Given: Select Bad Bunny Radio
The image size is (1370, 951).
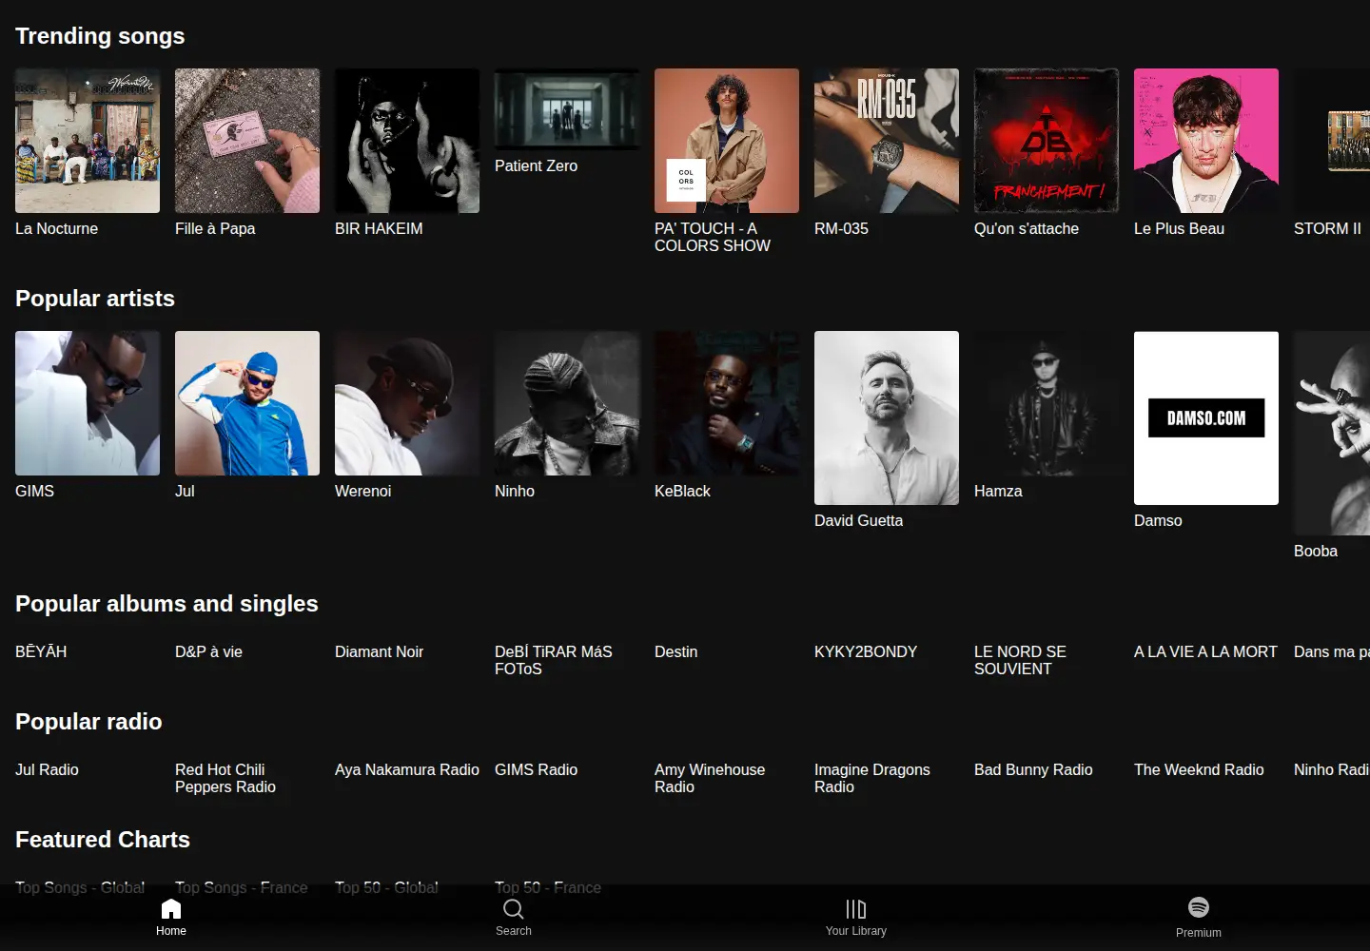Looking at the screenshot, I should pos(1033,769).
